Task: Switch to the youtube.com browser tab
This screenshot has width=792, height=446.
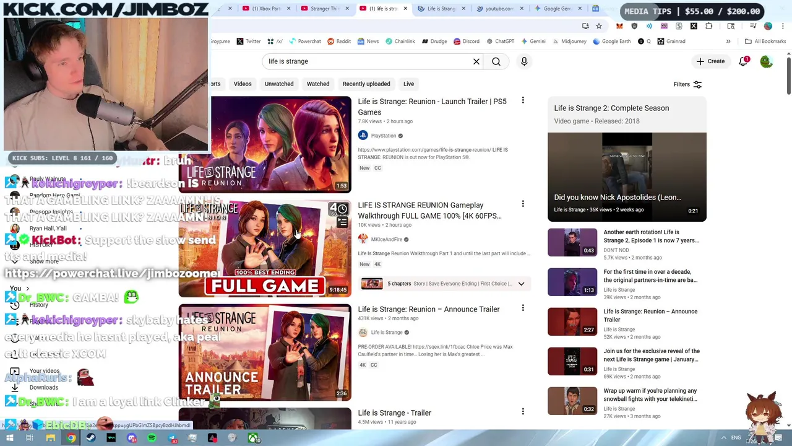Action: point(499,9)
